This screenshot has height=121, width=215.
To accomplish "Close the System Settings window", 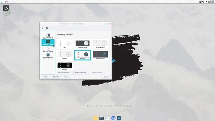I will coord(110,24).
